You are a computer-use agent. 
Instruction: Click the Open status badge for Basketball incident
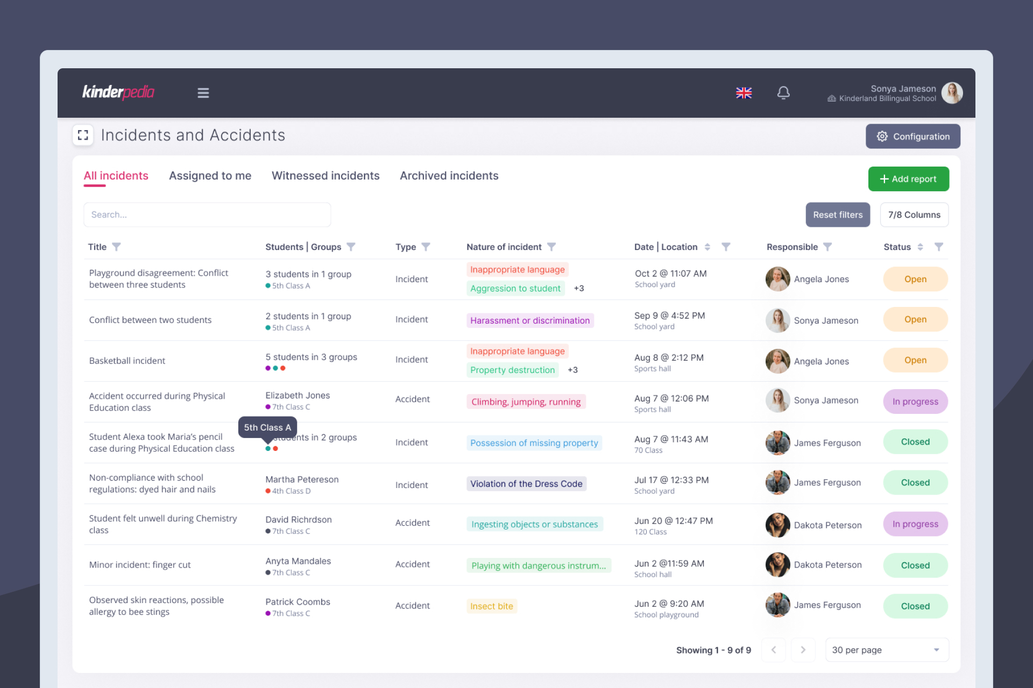[915, 360]
